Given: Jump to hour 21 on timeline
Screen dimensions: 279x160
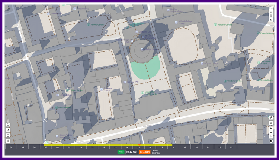Looking at the screenshot, I should point(208,147).
